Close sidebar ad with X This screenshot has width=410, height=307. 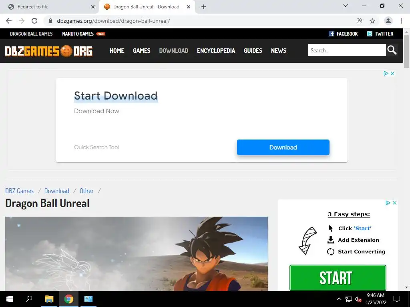[x=394, y=203]
